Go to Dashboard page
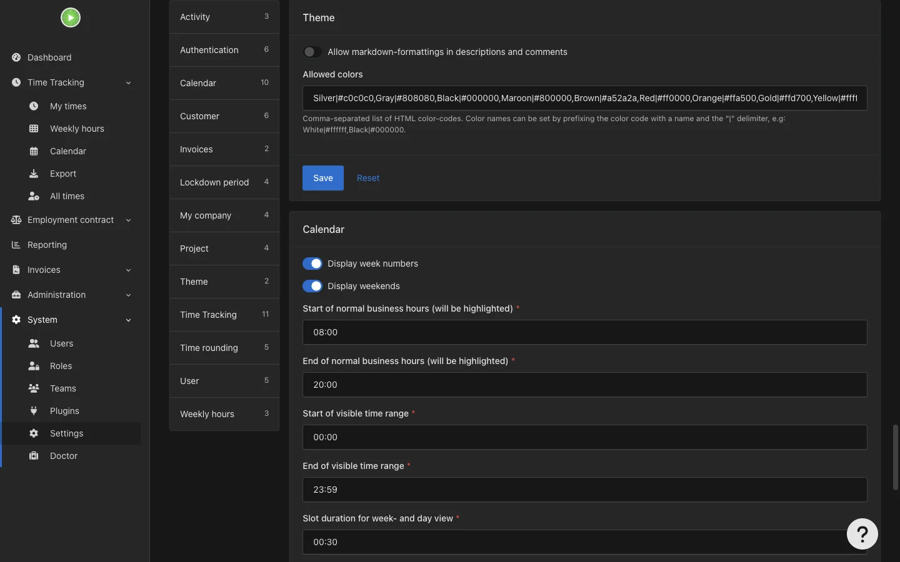The image size is (900, 562). point(49,57)
